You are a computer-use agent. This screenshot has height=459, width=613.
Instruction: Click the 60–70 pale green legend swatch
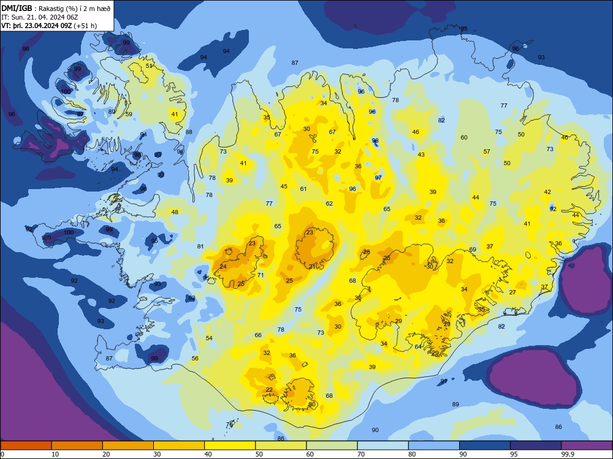coord(332,446)
